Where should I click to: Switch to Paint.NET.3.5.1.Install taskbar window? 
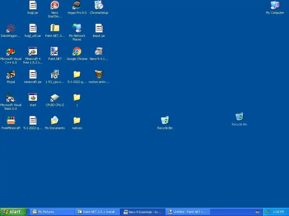97,212
